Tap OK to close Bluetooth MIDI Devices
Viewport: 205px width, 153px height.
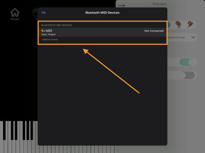(x=43, y=13)
